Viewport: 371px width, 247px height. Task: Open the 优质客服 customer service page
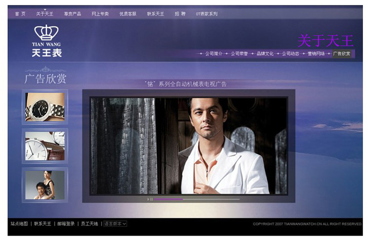click(128, 14)
